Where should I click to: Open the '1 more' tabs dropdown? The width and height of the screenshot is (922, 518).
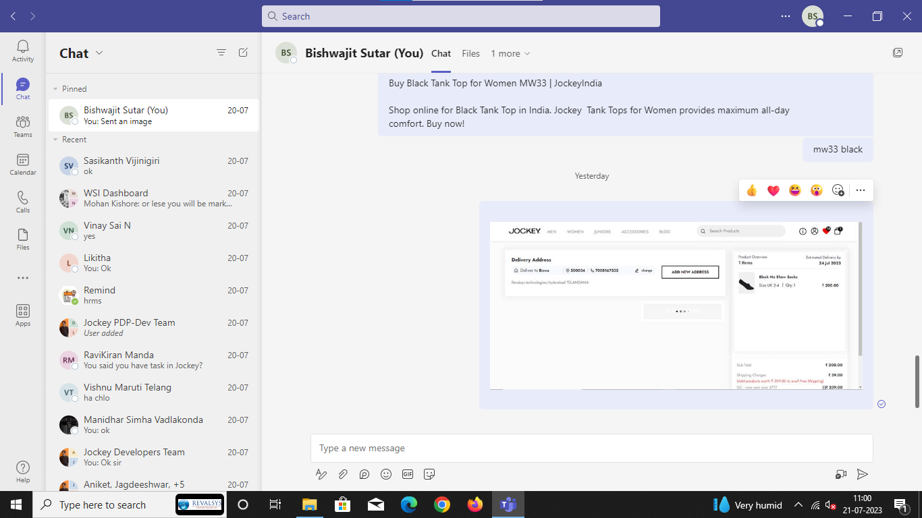[510, 53]
